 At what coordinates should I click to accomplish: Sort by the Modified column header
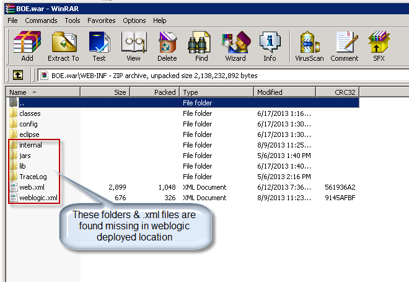[x=285, y=92]
